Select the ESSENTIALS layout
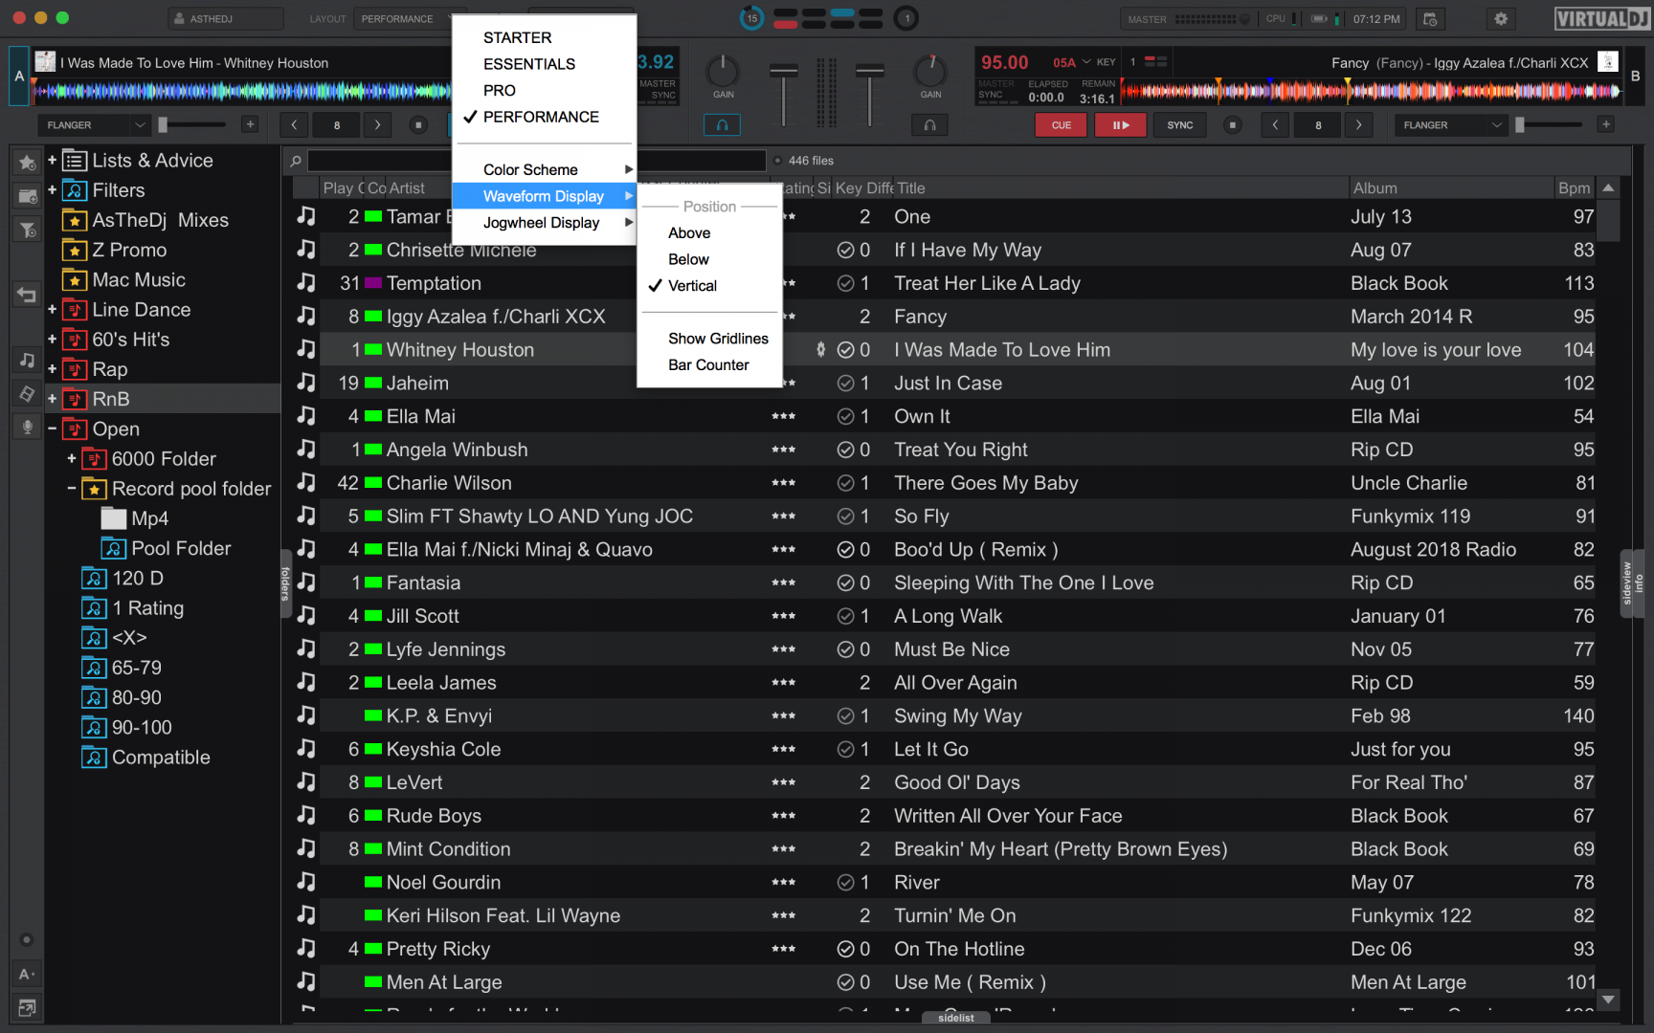 pyautogui.click(x=545, y=64)
